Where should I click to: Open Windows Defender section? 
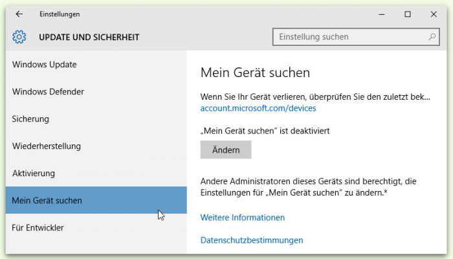point(96,92)
